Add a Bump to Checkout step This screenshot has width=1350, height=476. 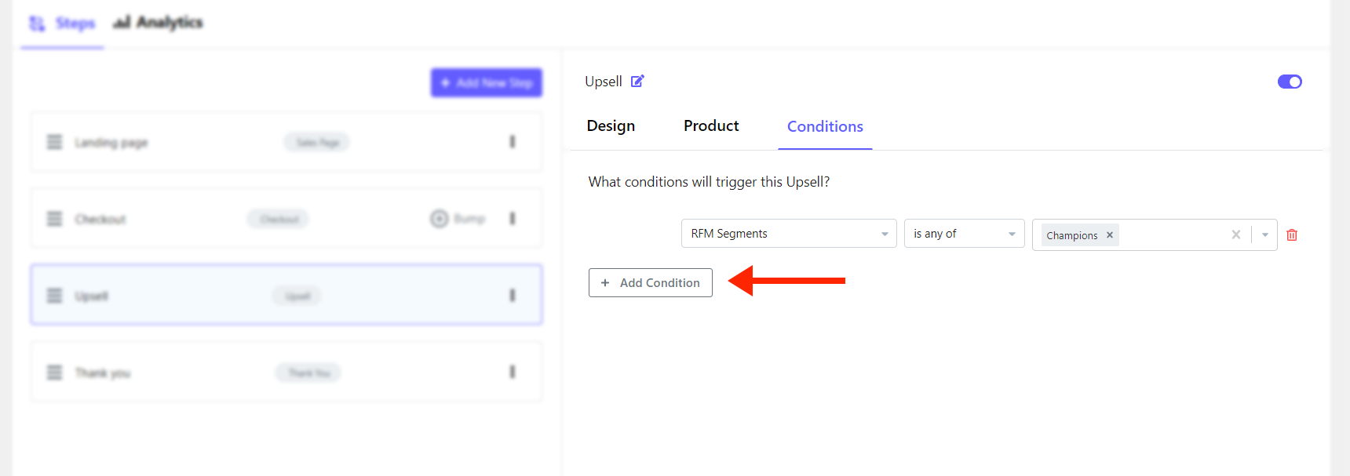pyautogui.click(x=458, y=219)
